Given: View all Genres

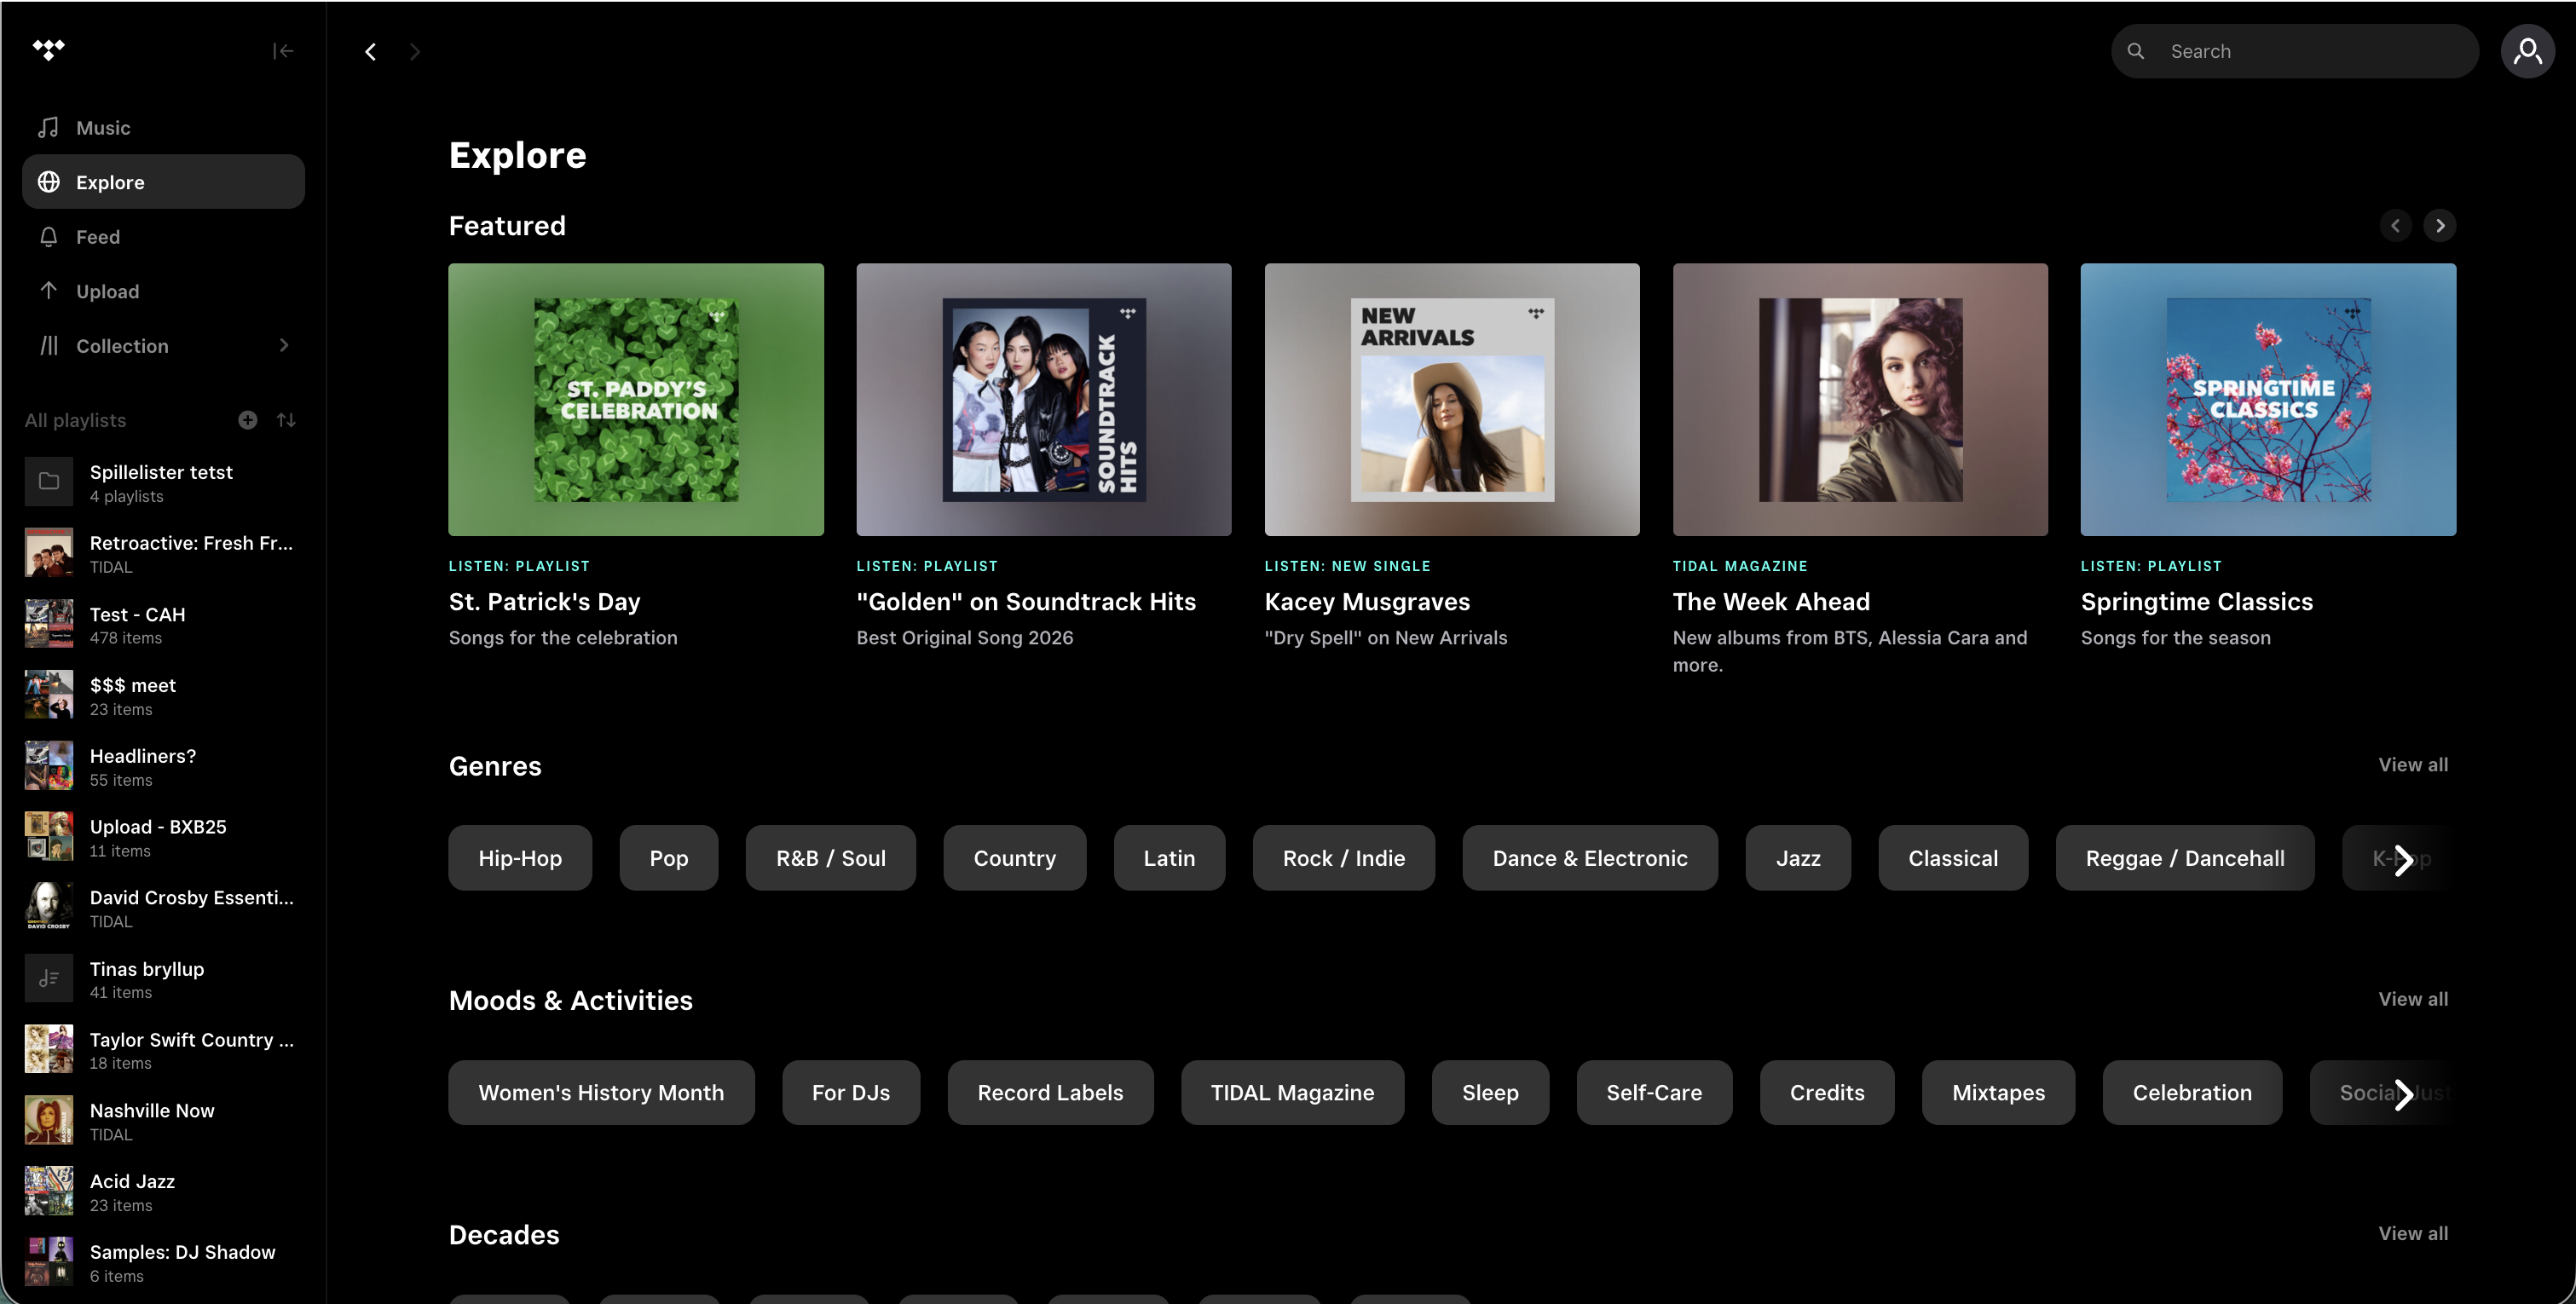Looking at the screenshot, I should (2413, 765).
